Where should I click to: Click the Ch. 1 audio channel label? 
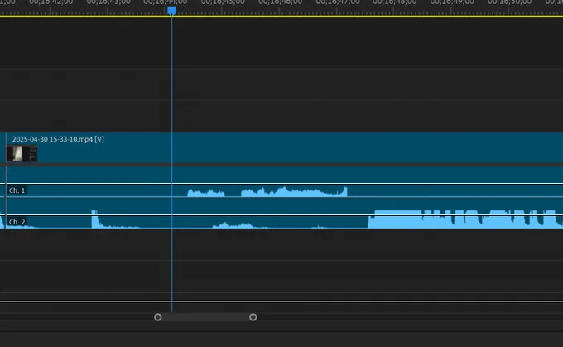[17, 190]
